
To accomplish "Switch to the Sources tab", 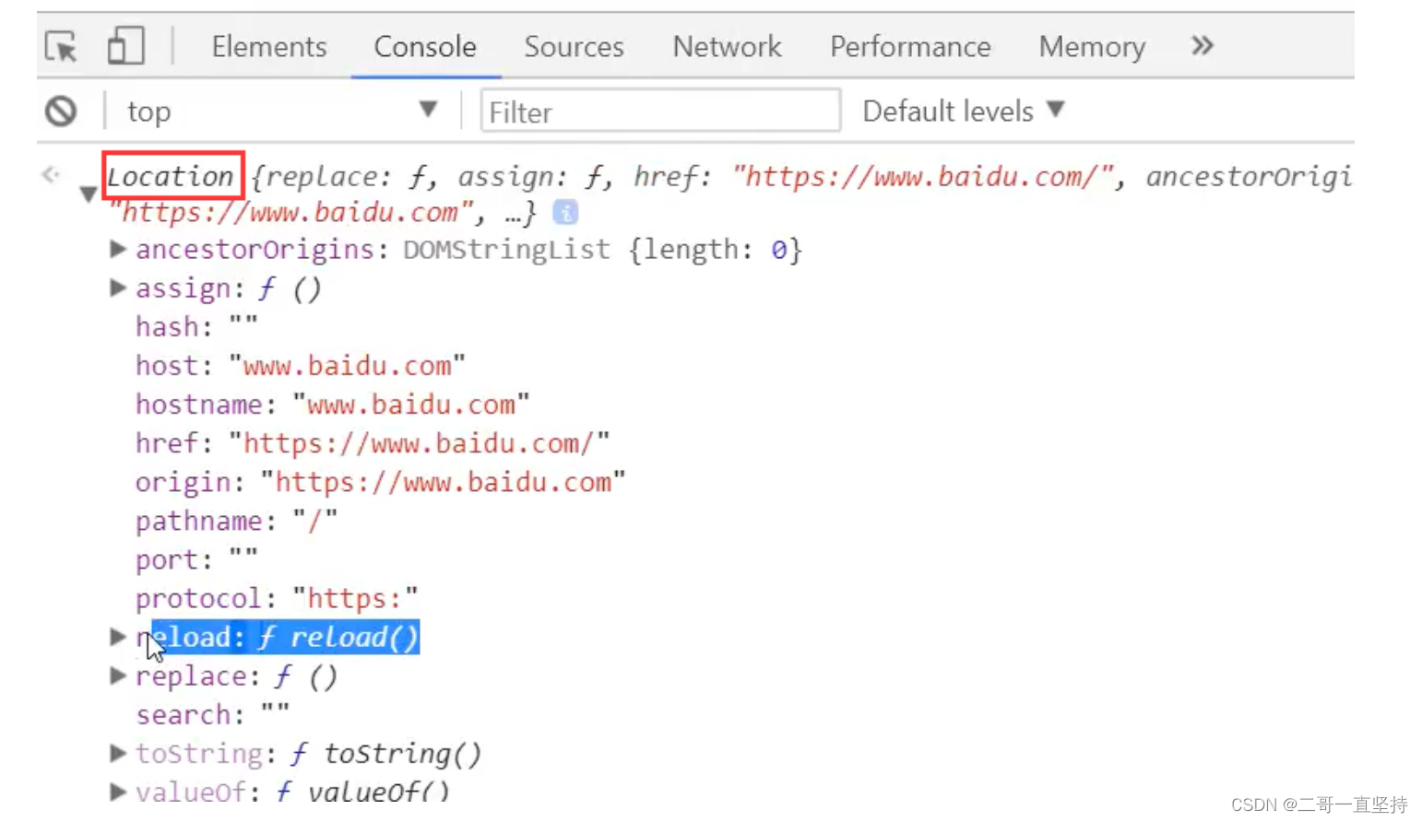I will pyautogui.click(x=574, y=46).
